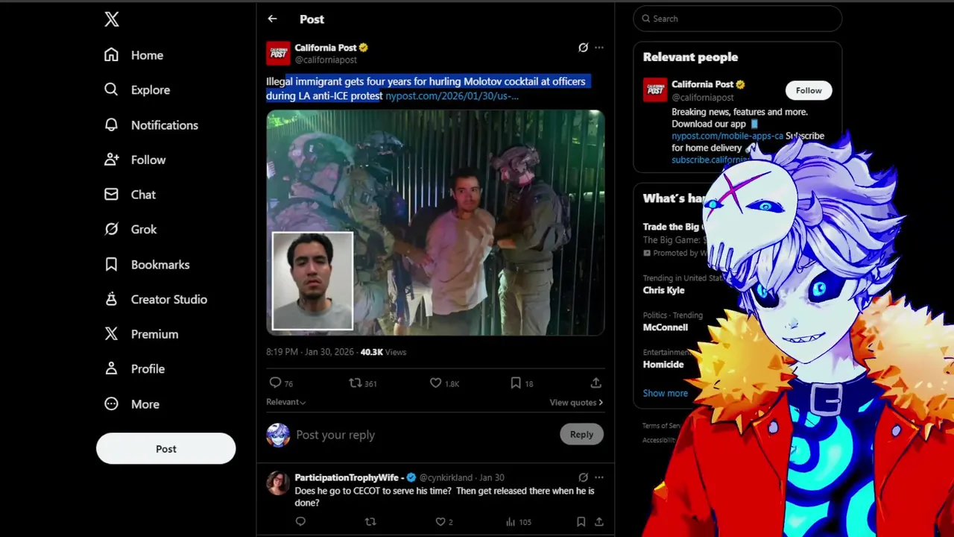Open View quotes link

click(x=576, y=403)
